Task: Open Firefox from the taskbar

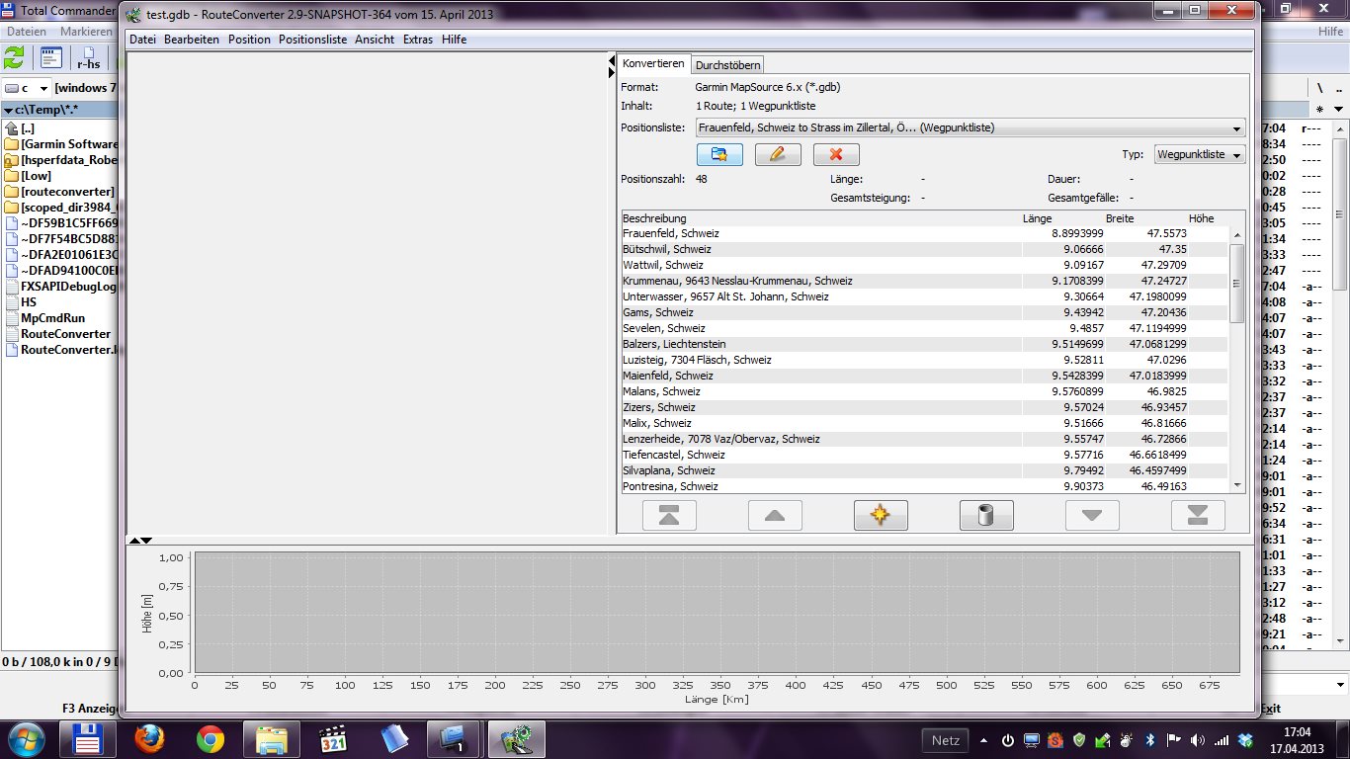Action: click(149, 739)
